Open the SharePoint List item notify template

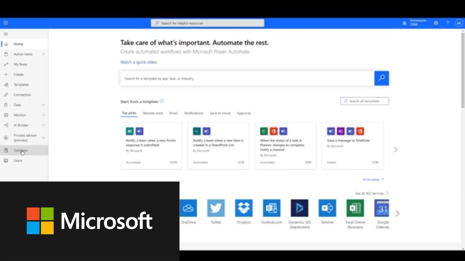(218, 146)
